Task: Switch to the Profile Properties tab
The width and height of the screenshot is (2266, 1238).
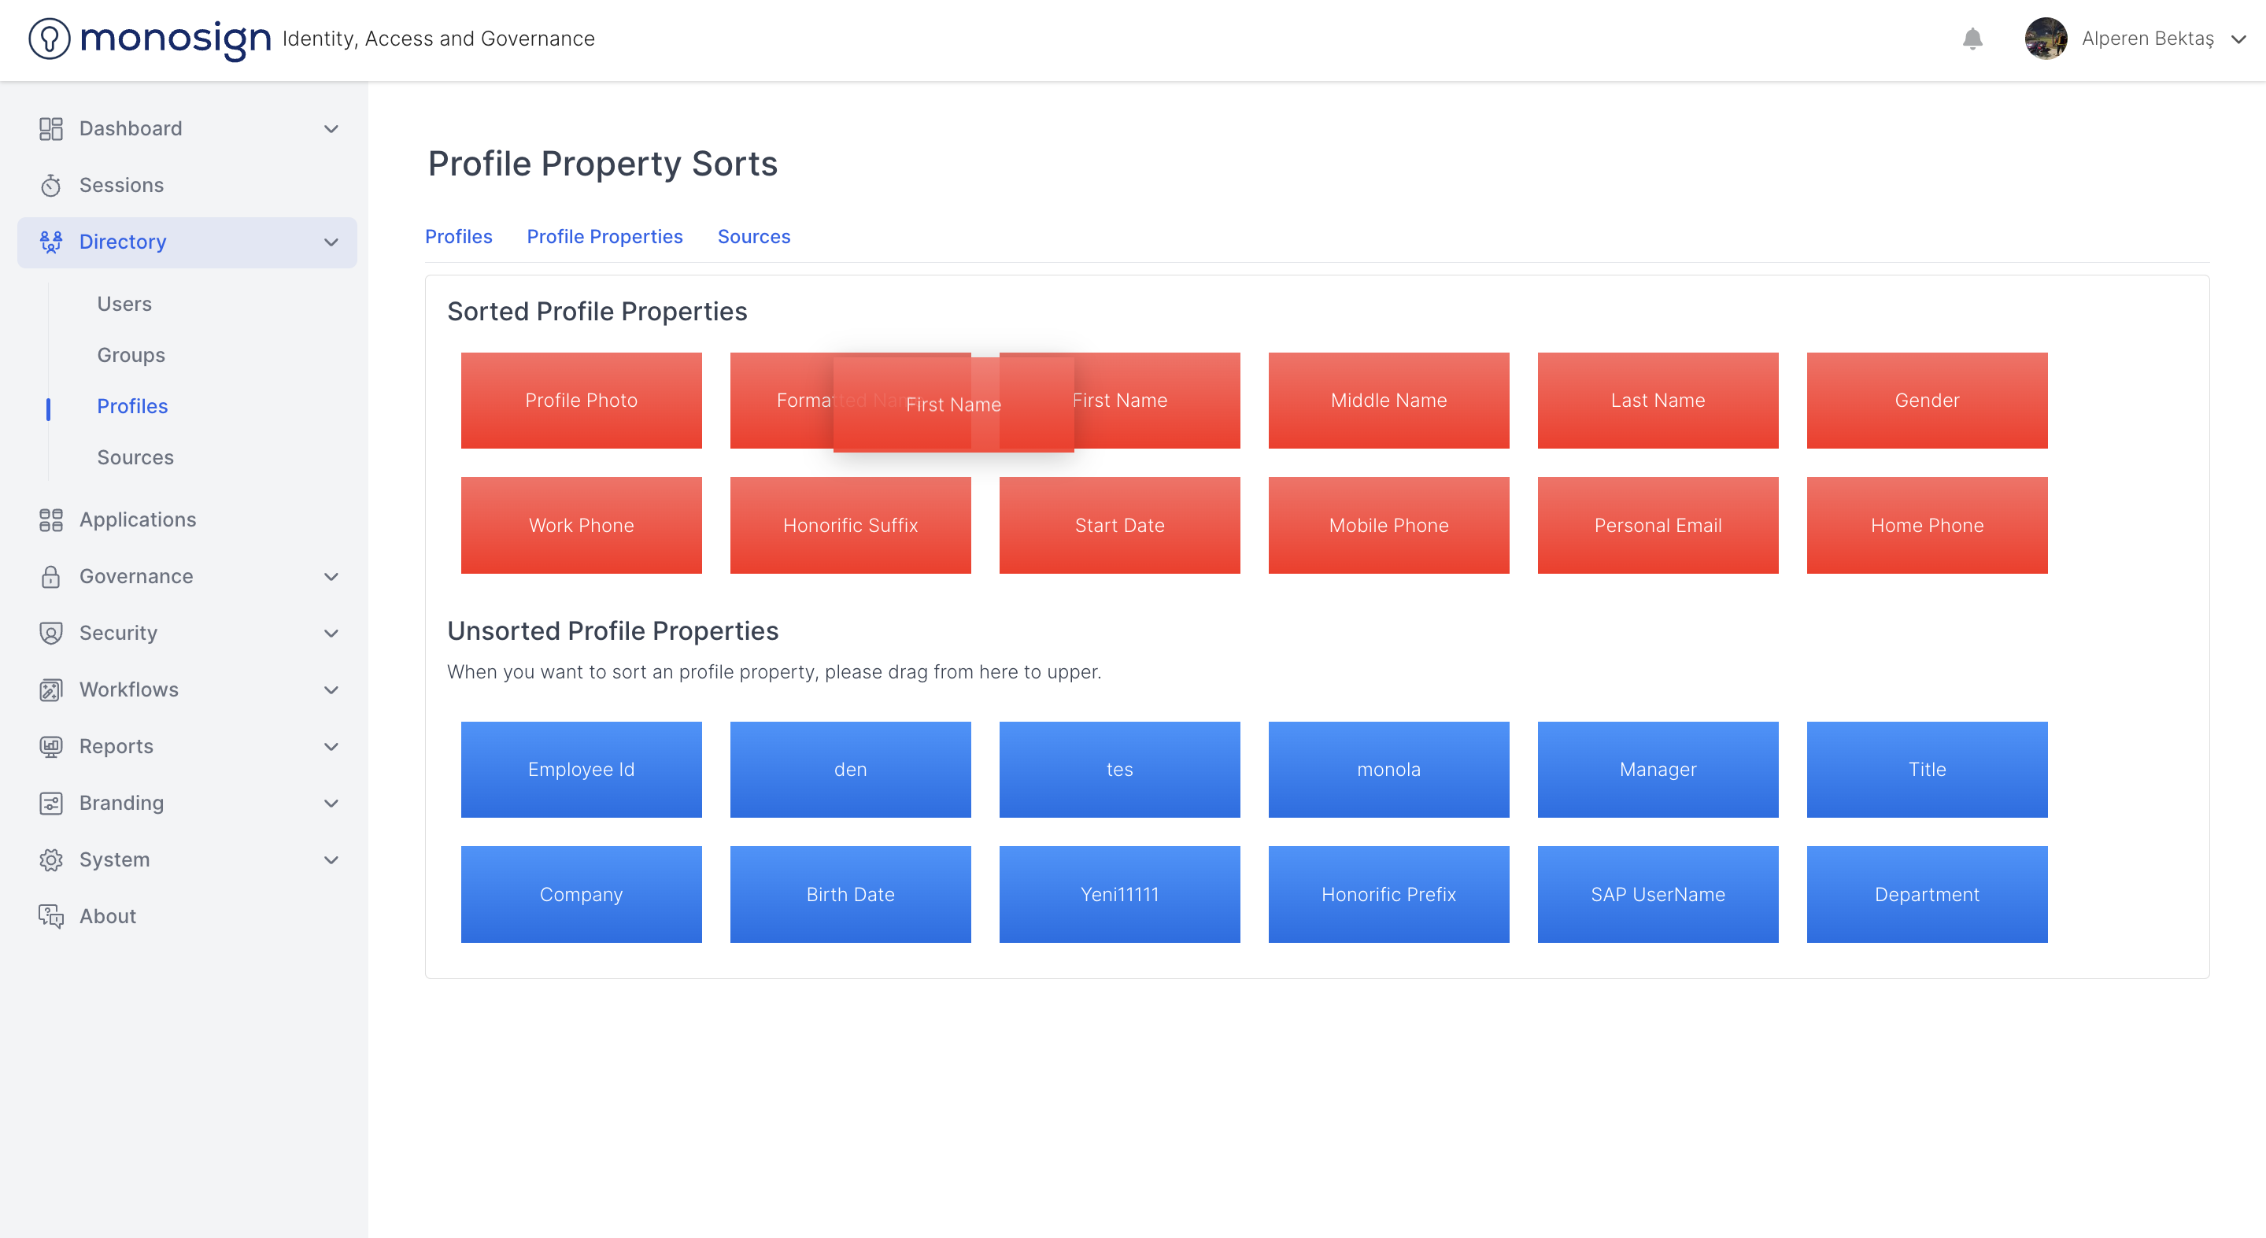Action: point(604,237)
